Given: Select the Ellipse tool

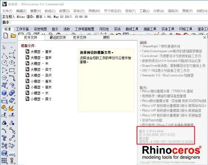Looking at the screenshot, I should click(12, 63).
